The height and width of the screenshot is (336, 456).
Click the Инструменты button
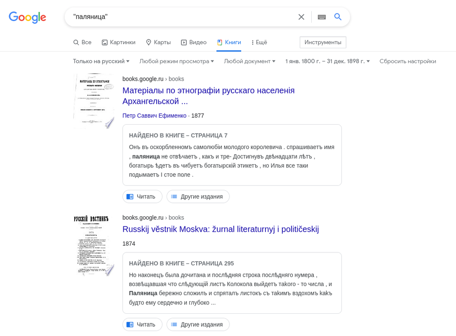click(323, 42)
